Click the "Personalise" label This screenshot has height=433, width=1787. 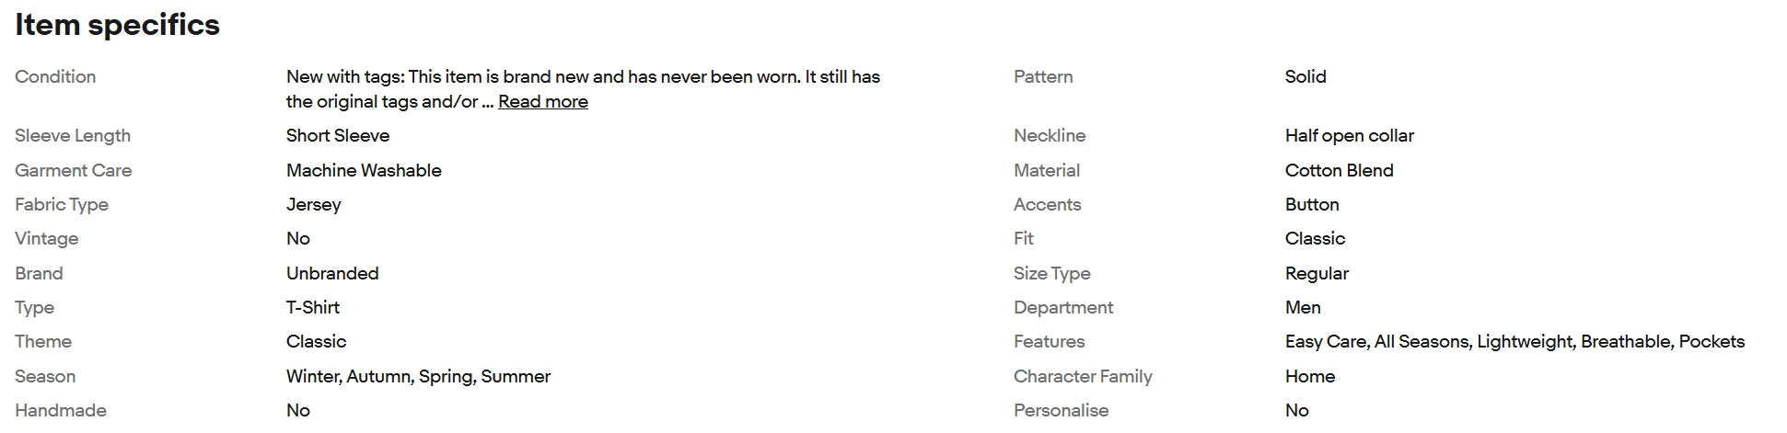pyautogui.click(x=1061, y=411)
